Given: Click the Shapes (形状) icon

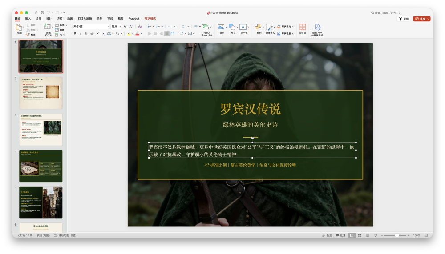Looking at the screenshot, I should click(233, 27).
